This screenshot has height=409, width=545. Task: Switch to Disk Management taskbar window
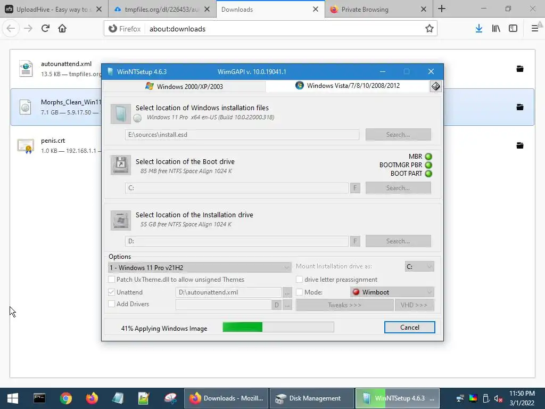click(311, 398)
